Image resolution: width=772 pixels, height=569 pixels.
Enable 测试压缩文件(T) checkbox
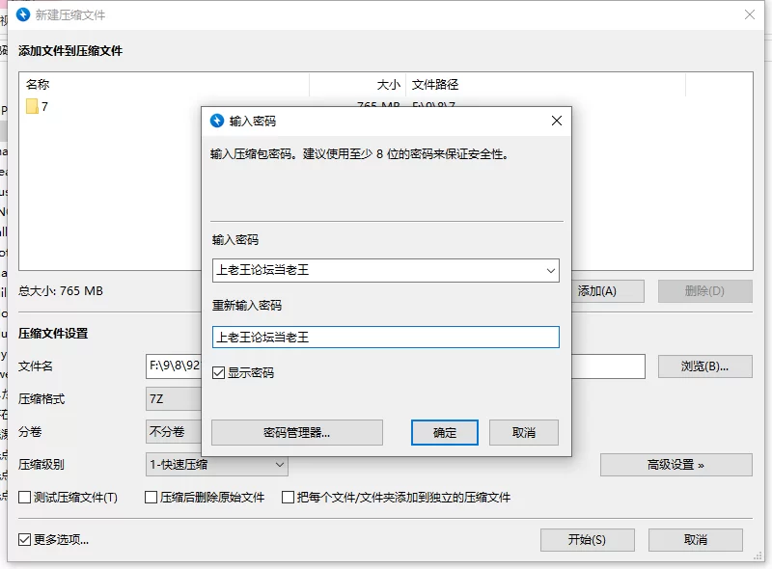click(x=25, y=497)
